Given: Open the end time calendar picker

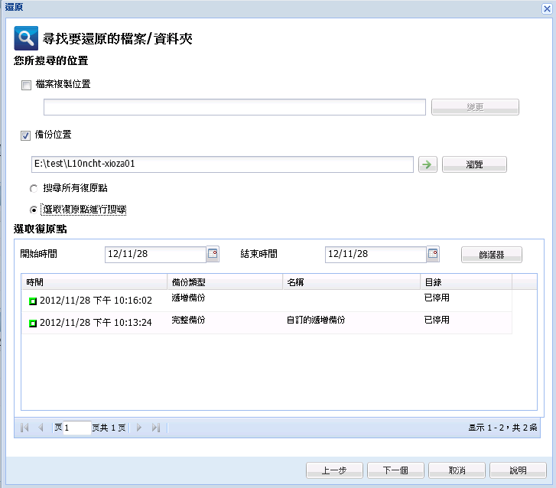Looking at the screenshot, I should coord(433,254).
